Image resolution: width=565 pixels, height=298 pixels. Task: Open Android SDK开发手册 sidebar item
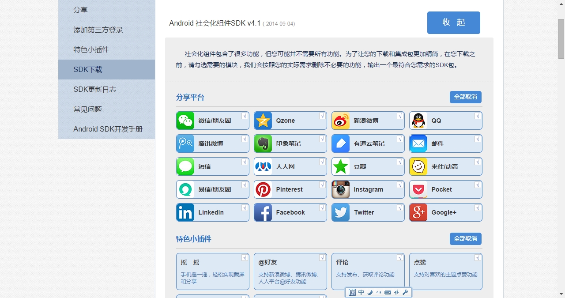(x=108, y=129)
